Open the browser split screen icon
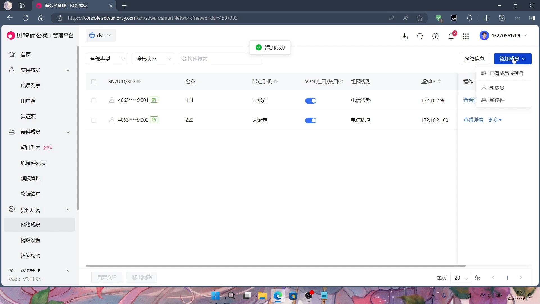540x304 pixels. [x=486, y=18]
